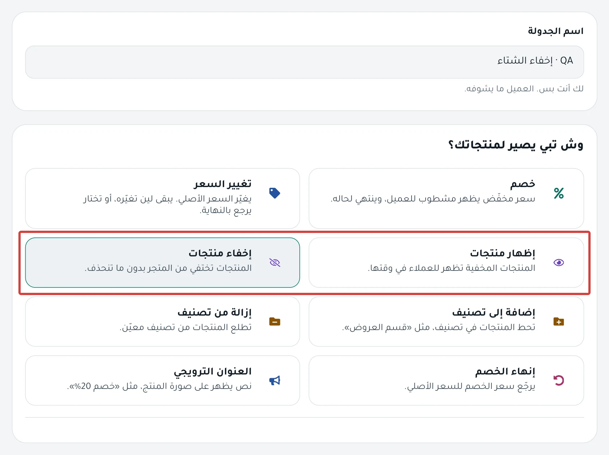Choose the إضافة إلى تصنيف title

494,312
